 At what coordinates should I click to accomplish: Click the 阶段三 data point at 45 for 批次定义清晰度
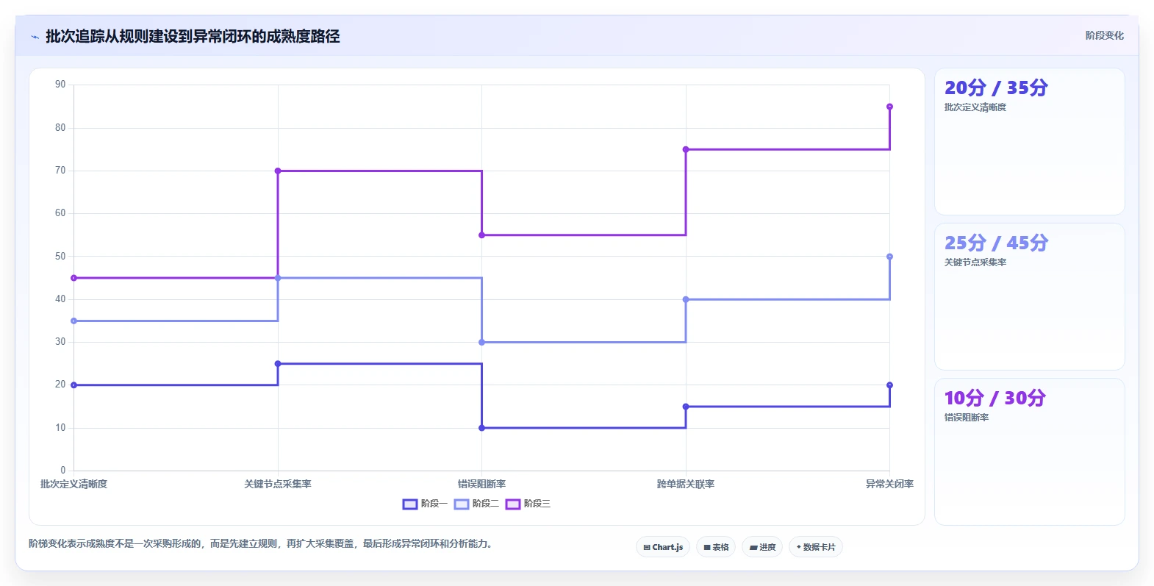coord(74,278)
